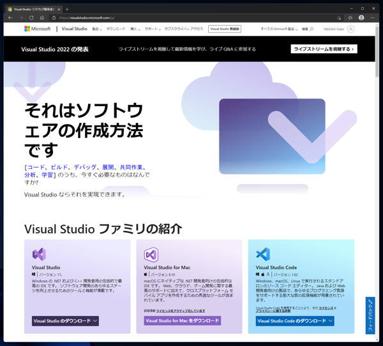Open NEGISHI Yukio account avatar
This screenshot has height=346, width=383.
coord(350,29)
